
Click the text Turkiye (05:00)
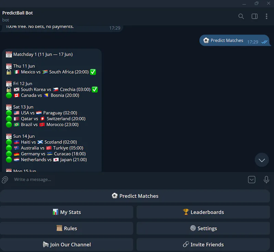(x=68, y=148)
